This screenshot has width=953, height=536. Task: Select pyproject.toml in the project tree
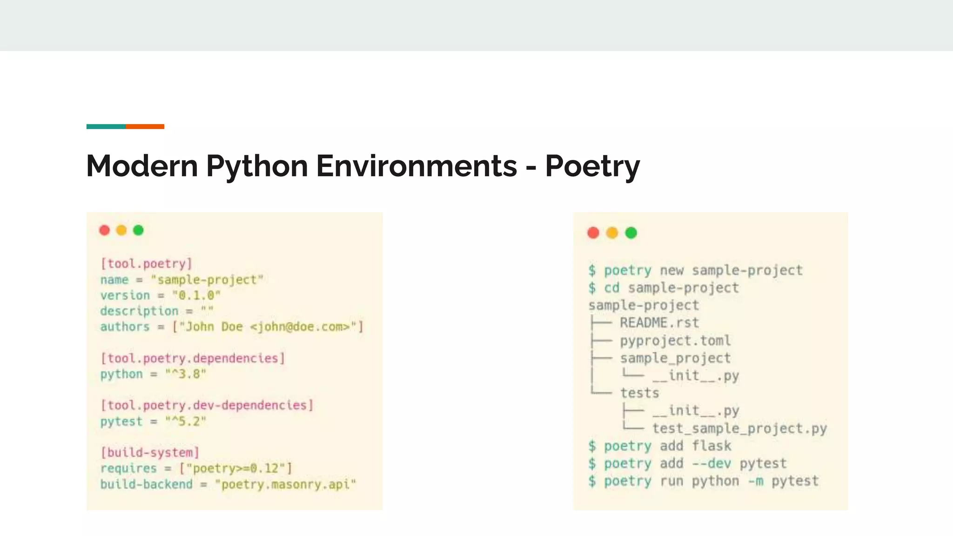[675, 341]
